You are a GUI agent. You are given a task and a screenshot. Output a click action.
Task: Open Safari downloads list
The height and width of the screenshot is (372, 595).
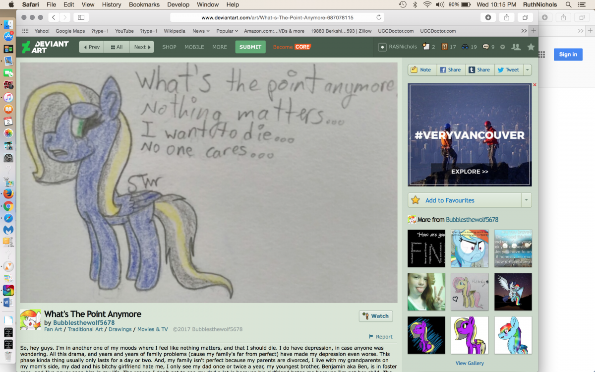tap(488, 17)
